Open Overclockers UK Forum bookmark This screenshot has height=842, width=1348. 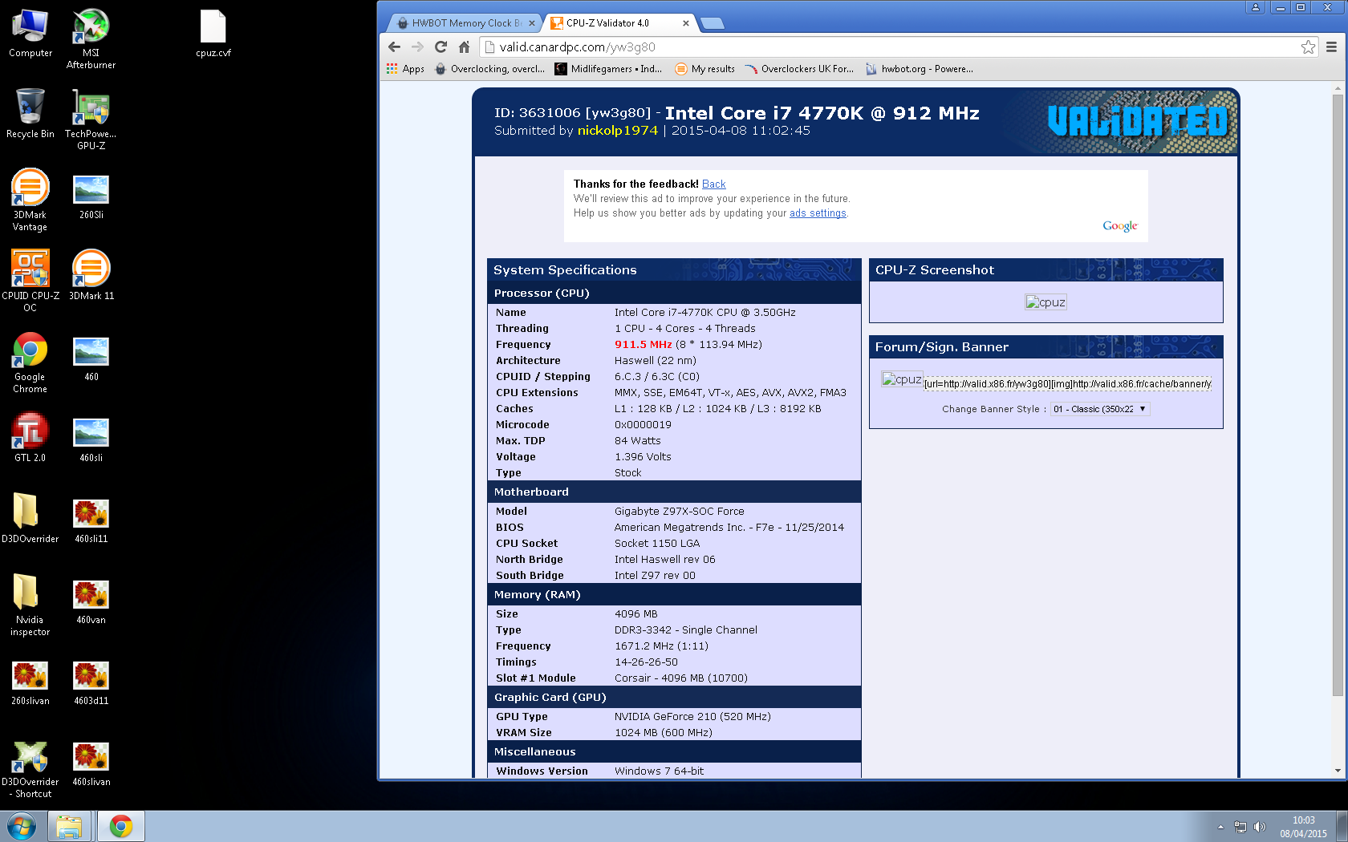[x=799, y=69]
